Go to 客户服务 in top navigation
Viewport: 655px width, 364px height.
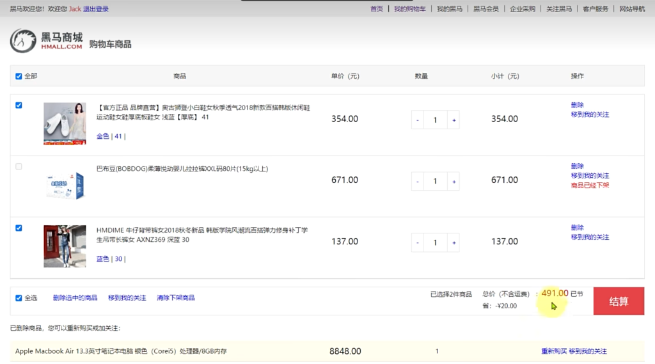click(x=595, y=9)
